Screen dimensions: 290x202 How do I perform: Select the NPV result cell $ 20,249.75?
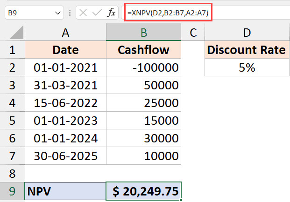click(143, 191)
